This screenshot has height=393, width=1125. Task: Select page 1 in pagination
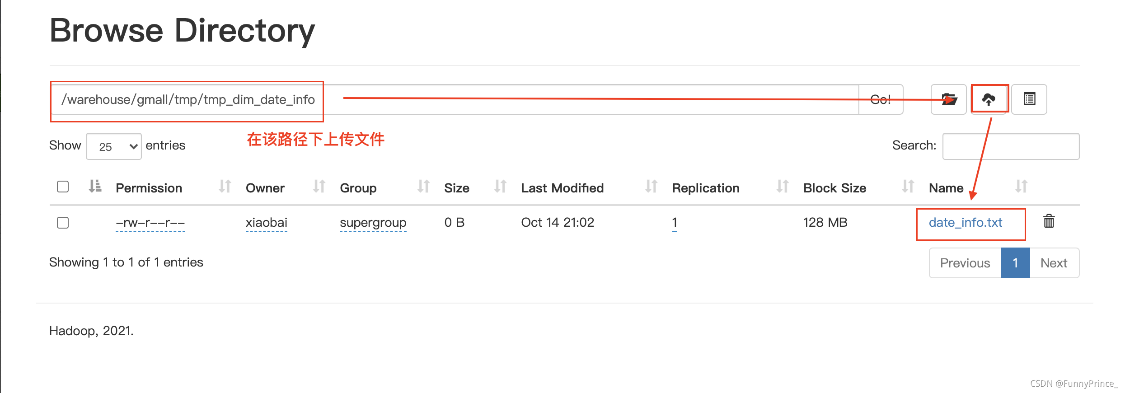pos(1015,263)
